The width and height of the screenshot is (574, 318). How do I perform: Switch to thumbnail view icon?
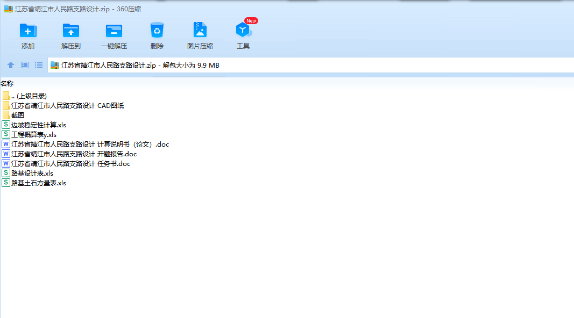(x=25, y=65)
